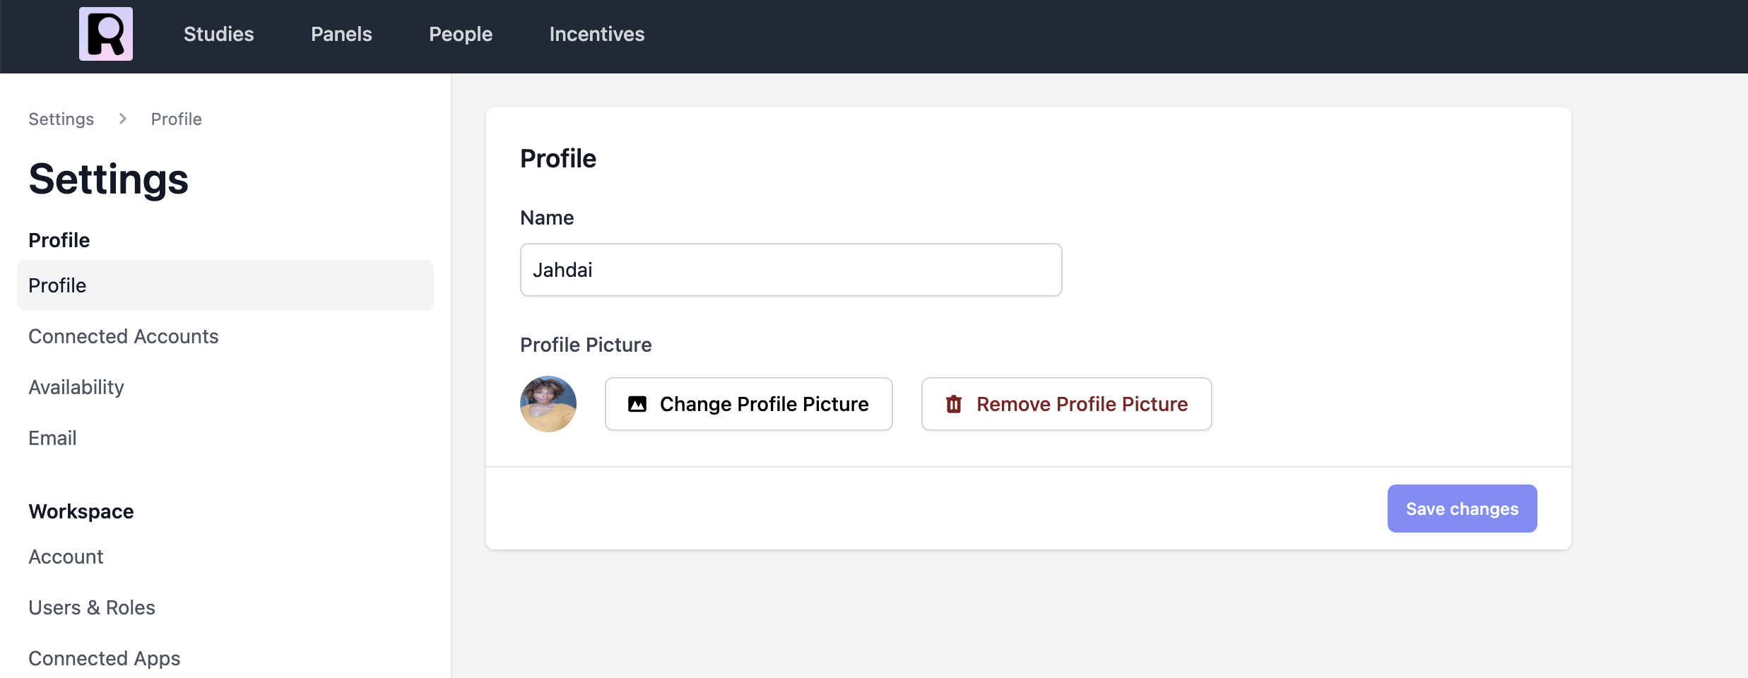Click the Name input field

(791, 270)
